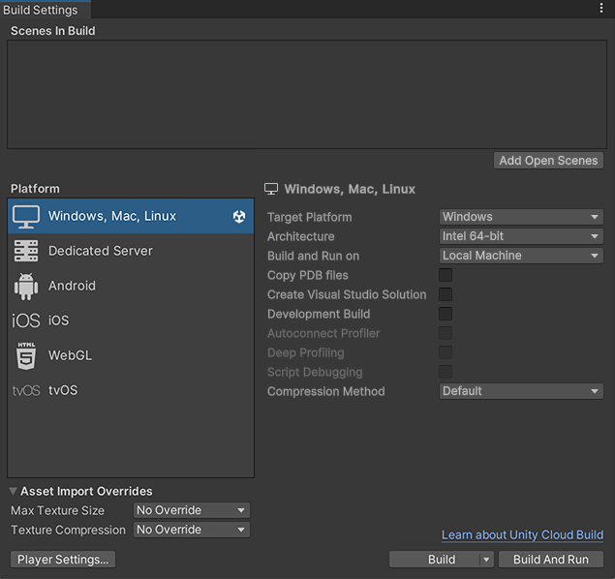Open the Build button's arrow menu
Image resolution: width=615 pixels, height=579 pixels.
pos(486,560)
